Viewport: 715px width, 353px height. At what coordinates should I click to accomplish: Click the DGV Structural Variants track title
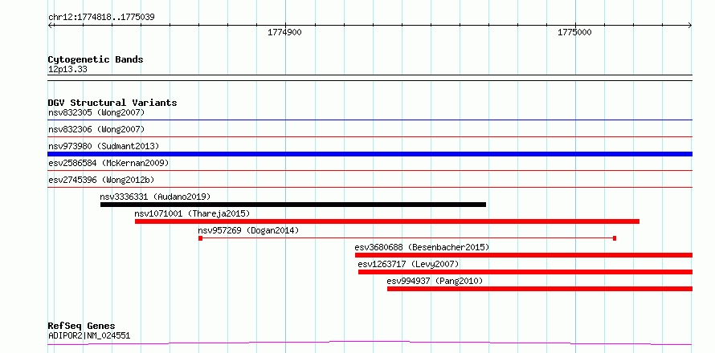(x=112, y=103)
